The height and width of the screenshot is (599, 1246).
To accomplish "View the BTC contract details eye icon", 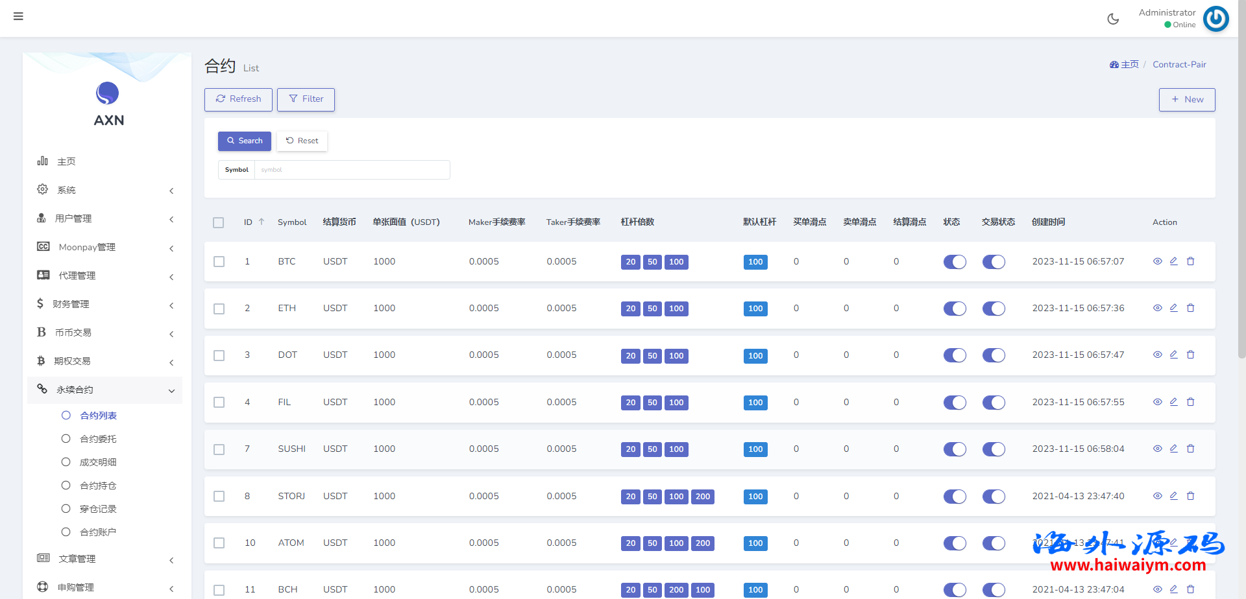I will (x=1157, y=261).
